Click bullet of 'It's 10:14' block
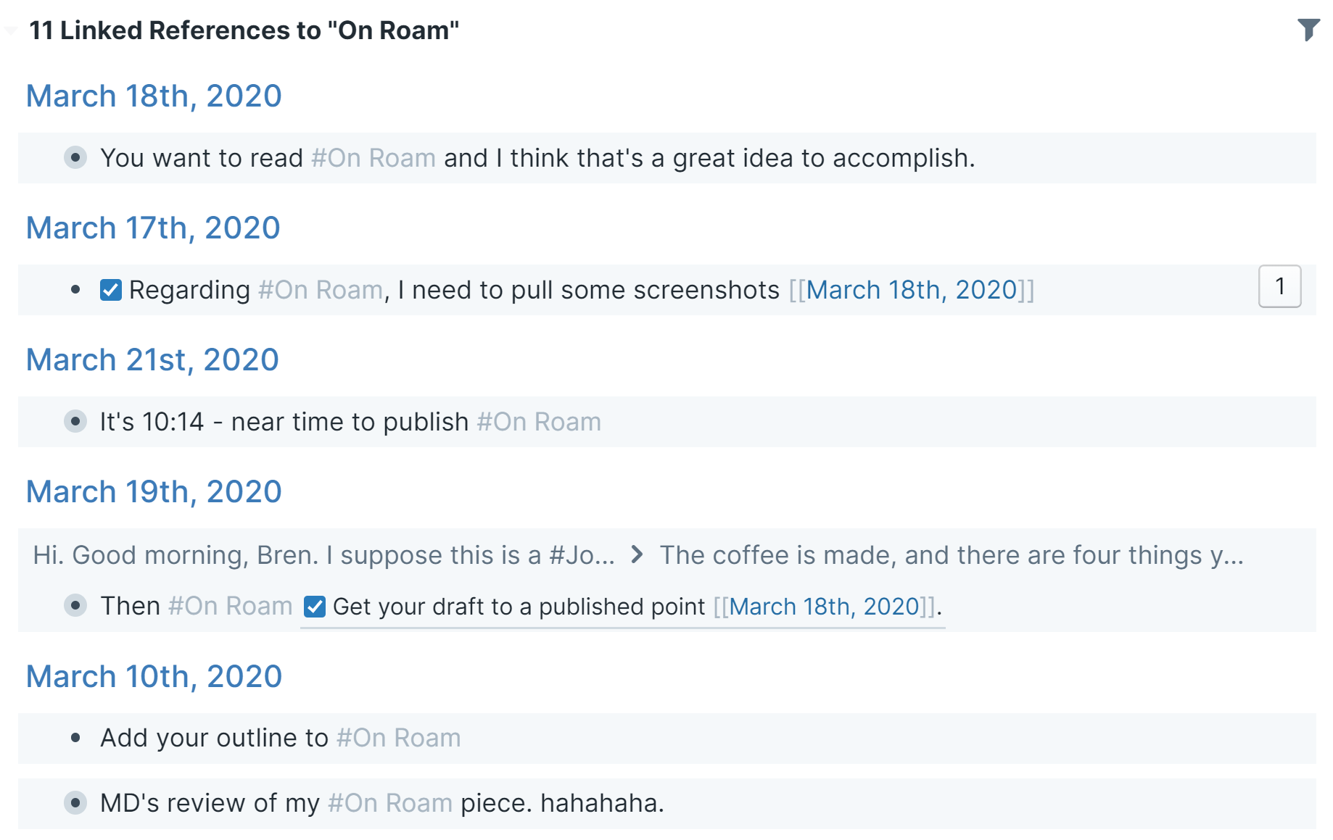 (x=75, y=421)
